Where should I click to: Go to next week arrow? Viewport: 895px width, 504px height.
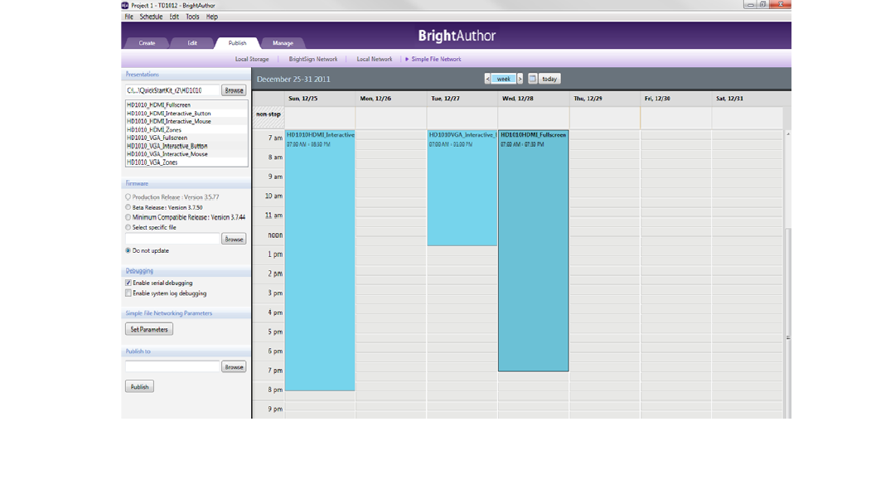pyautogui.click(x=520, y=79)
